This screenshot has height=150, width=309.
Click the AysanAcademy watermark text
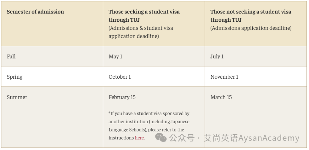click(x=269, y=138)
